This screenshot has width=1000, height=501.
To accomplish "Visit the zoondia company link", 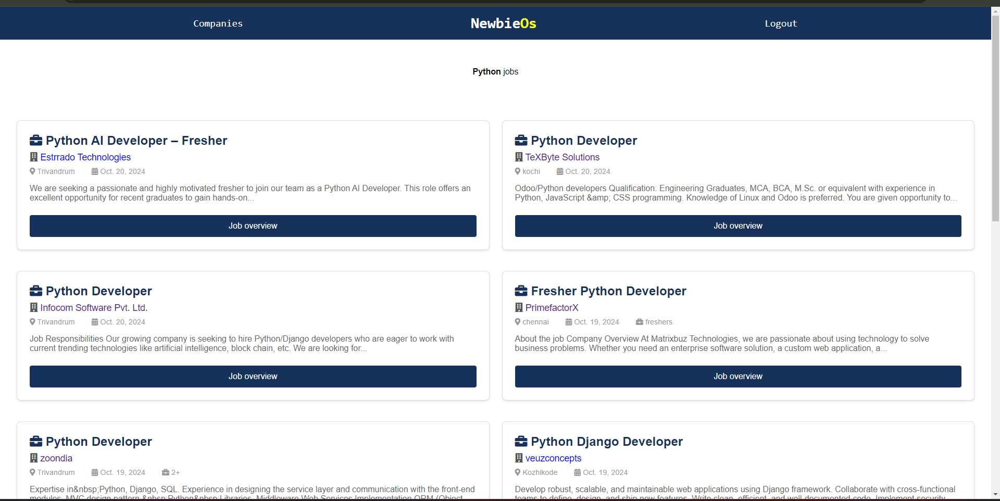I will (56, 458).
